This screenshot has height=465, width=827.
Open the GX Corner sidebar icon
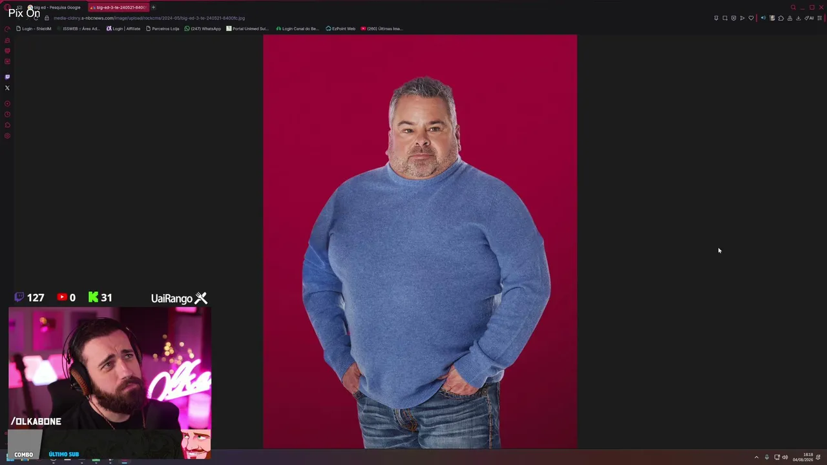7,29
